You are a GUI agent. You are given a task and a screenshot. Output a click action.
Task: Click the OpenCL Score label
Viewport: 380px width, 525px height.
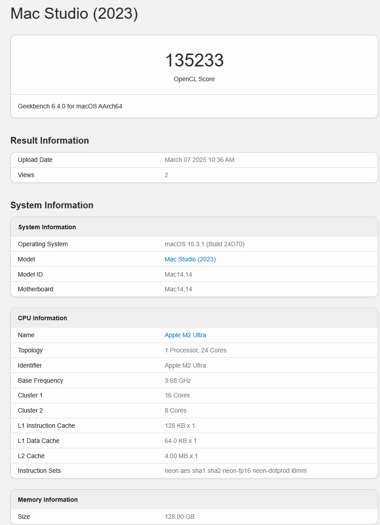pos(194,79)
